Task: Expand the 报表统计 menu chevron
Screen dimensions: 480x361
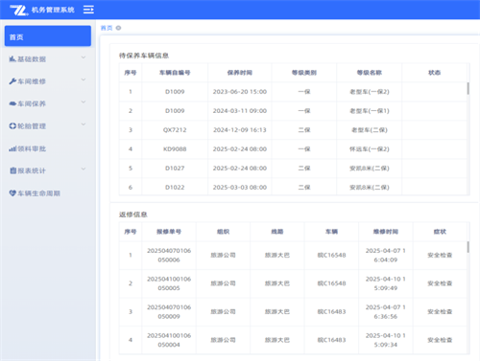Action: coord(84,169)
